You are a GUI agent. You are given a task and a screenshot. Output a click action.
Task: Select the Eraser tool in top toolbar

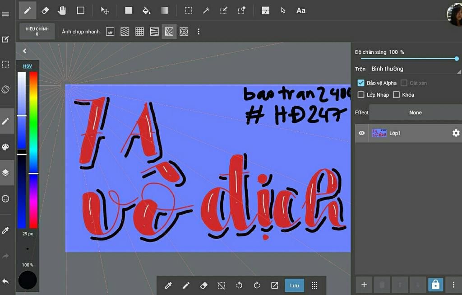[45, 11]
